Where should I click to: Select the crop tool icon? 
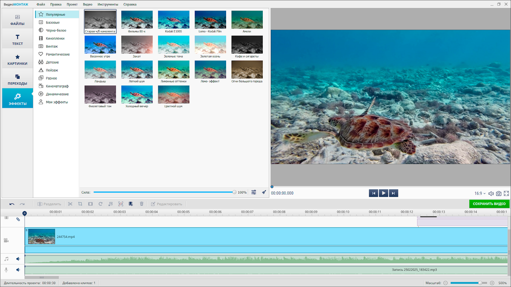click(x=80, y=204)
